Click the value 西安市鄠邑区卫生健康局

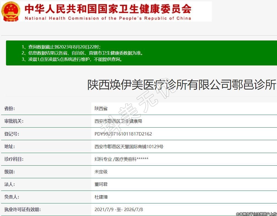click(x=118, y=121)
